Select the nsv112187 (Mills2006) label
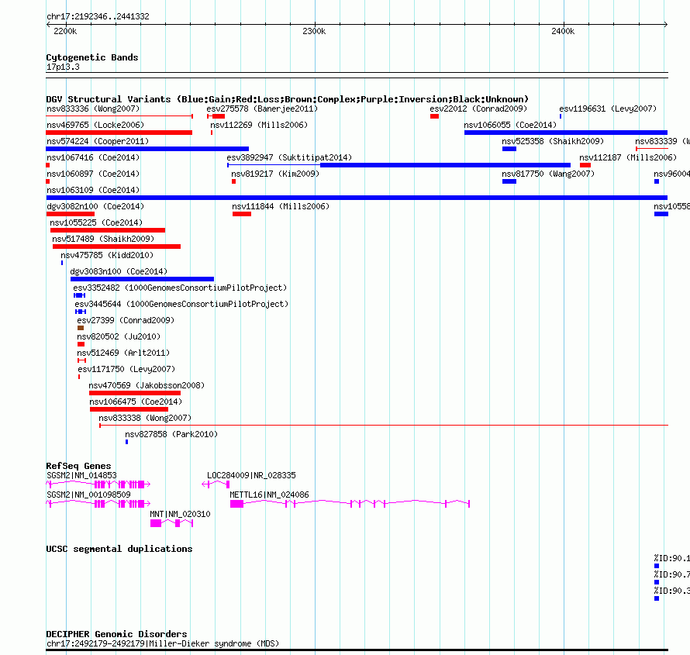The height and width of the screenshot is (655, 690). pos(628,157)
